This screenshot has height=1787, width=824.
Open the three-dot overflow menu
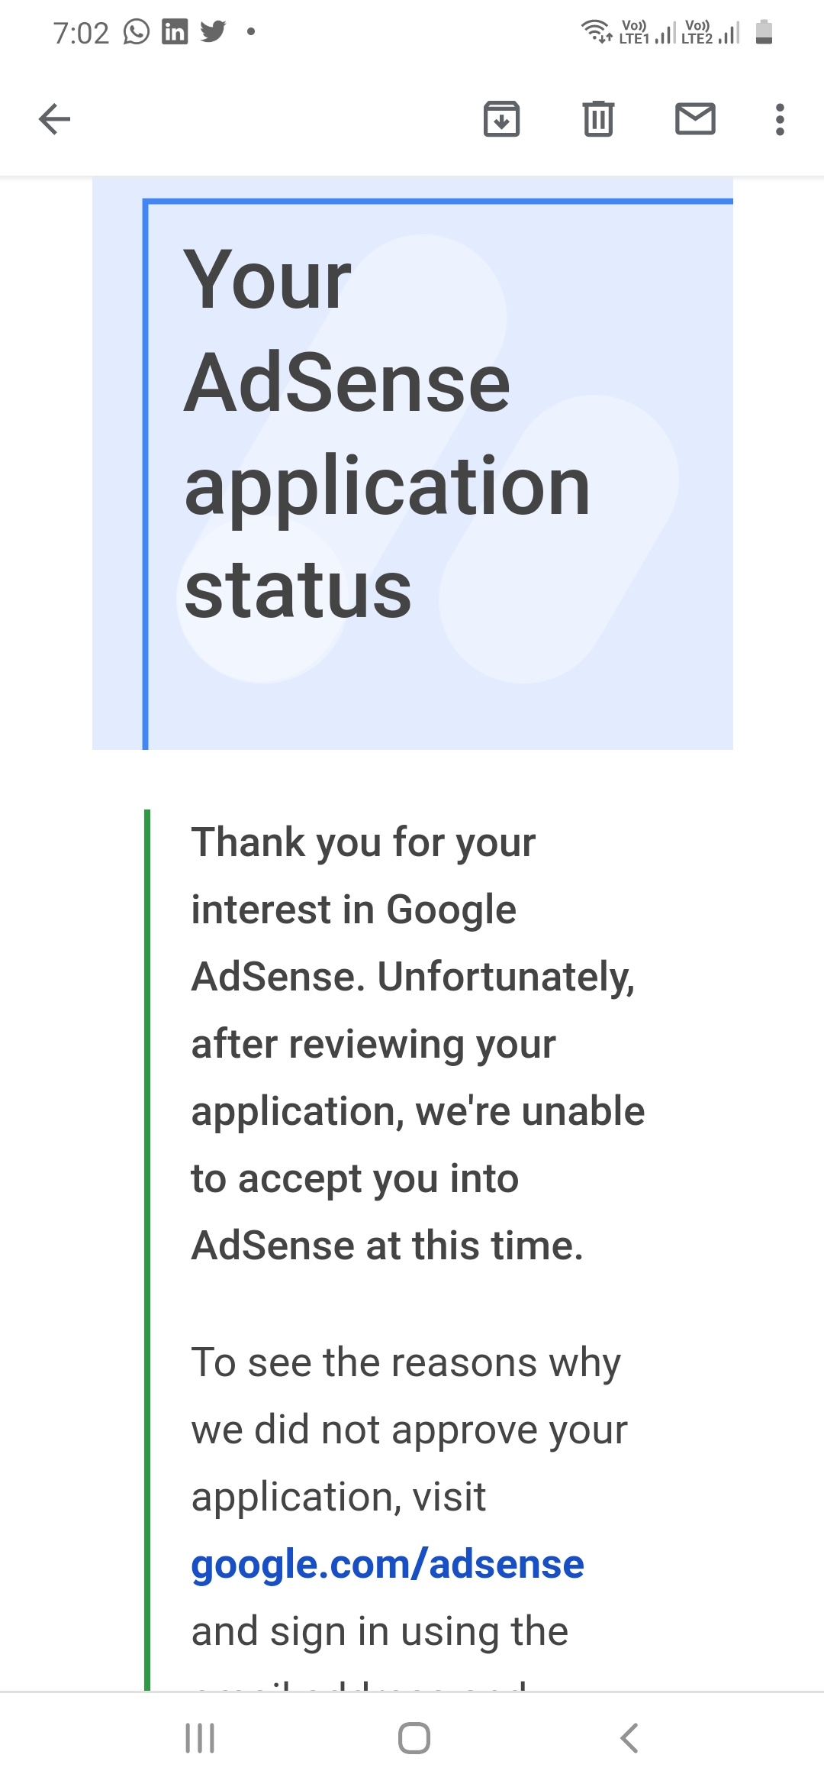[x=779, y=119]
